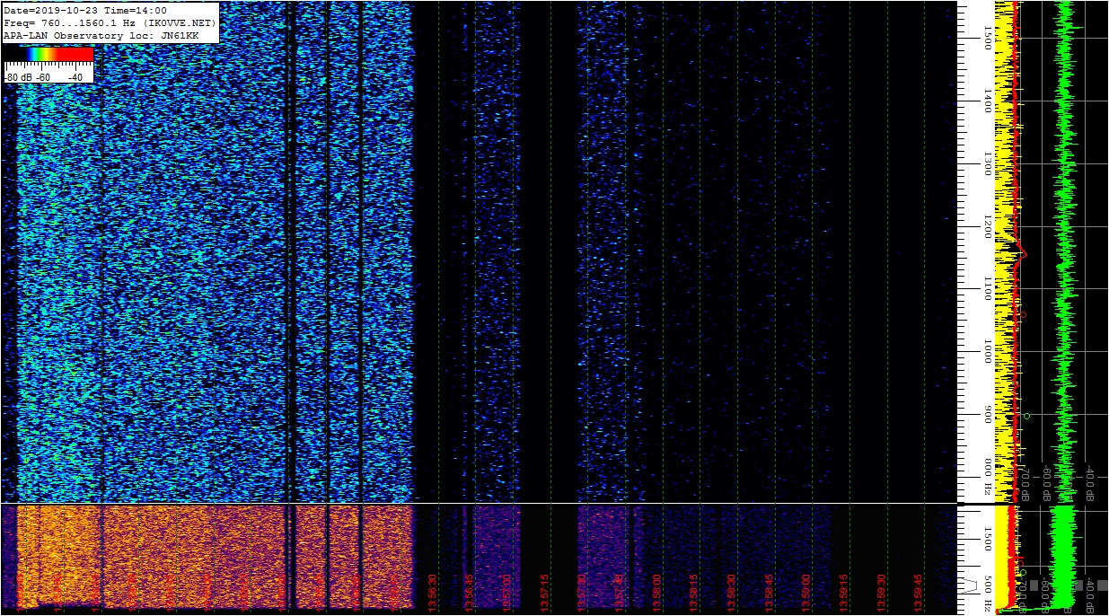1109x616 pixels.
Task: Click the APA-LAN Observatory loc: JN61KK line
Action: pyautogui.click(x=101, y=35)
